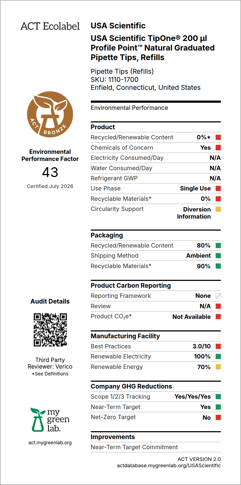Viewport: 241px width, 485px height.
Task: Click the See Definitions note
Action: (x=50, y=374)
